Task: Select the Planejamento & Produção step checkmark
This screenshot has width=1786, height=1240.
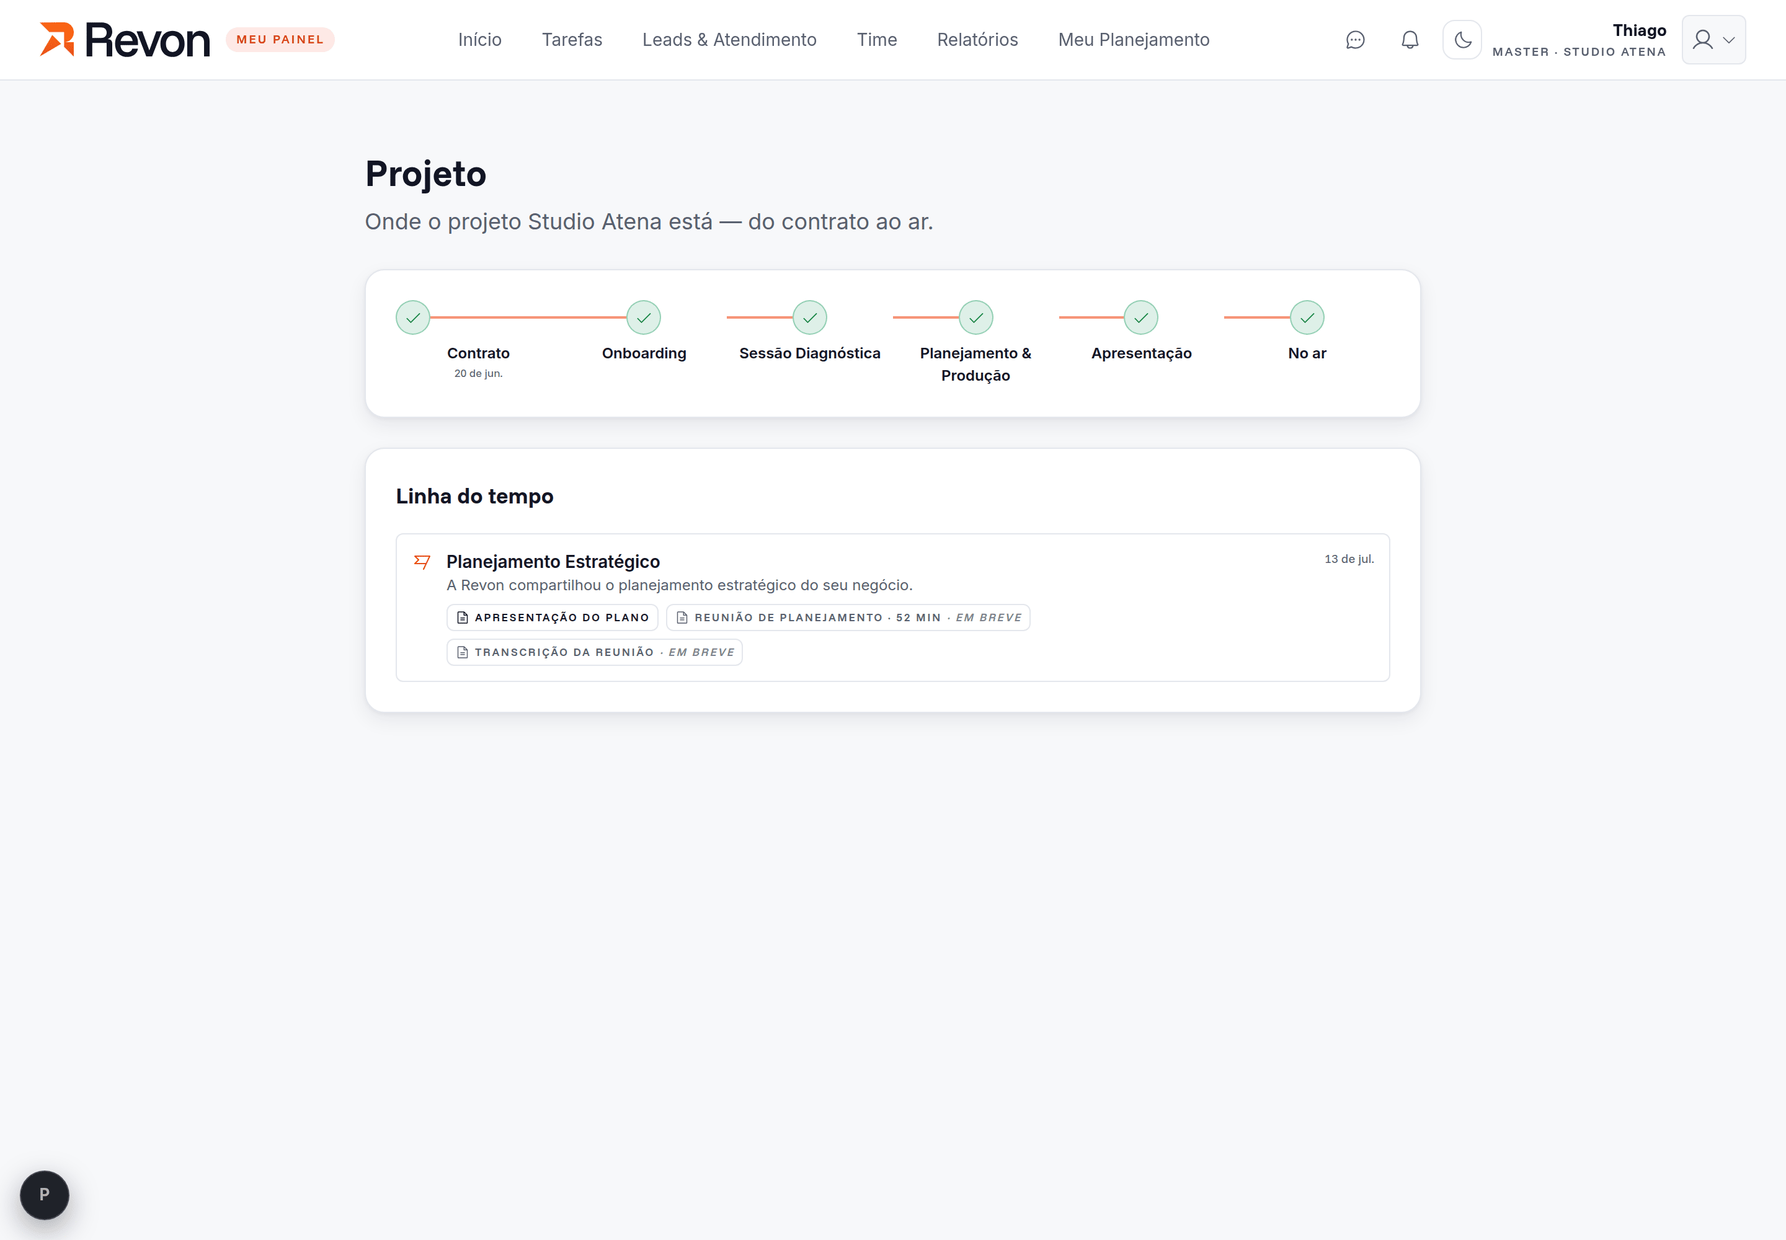Action: (975, 317)
